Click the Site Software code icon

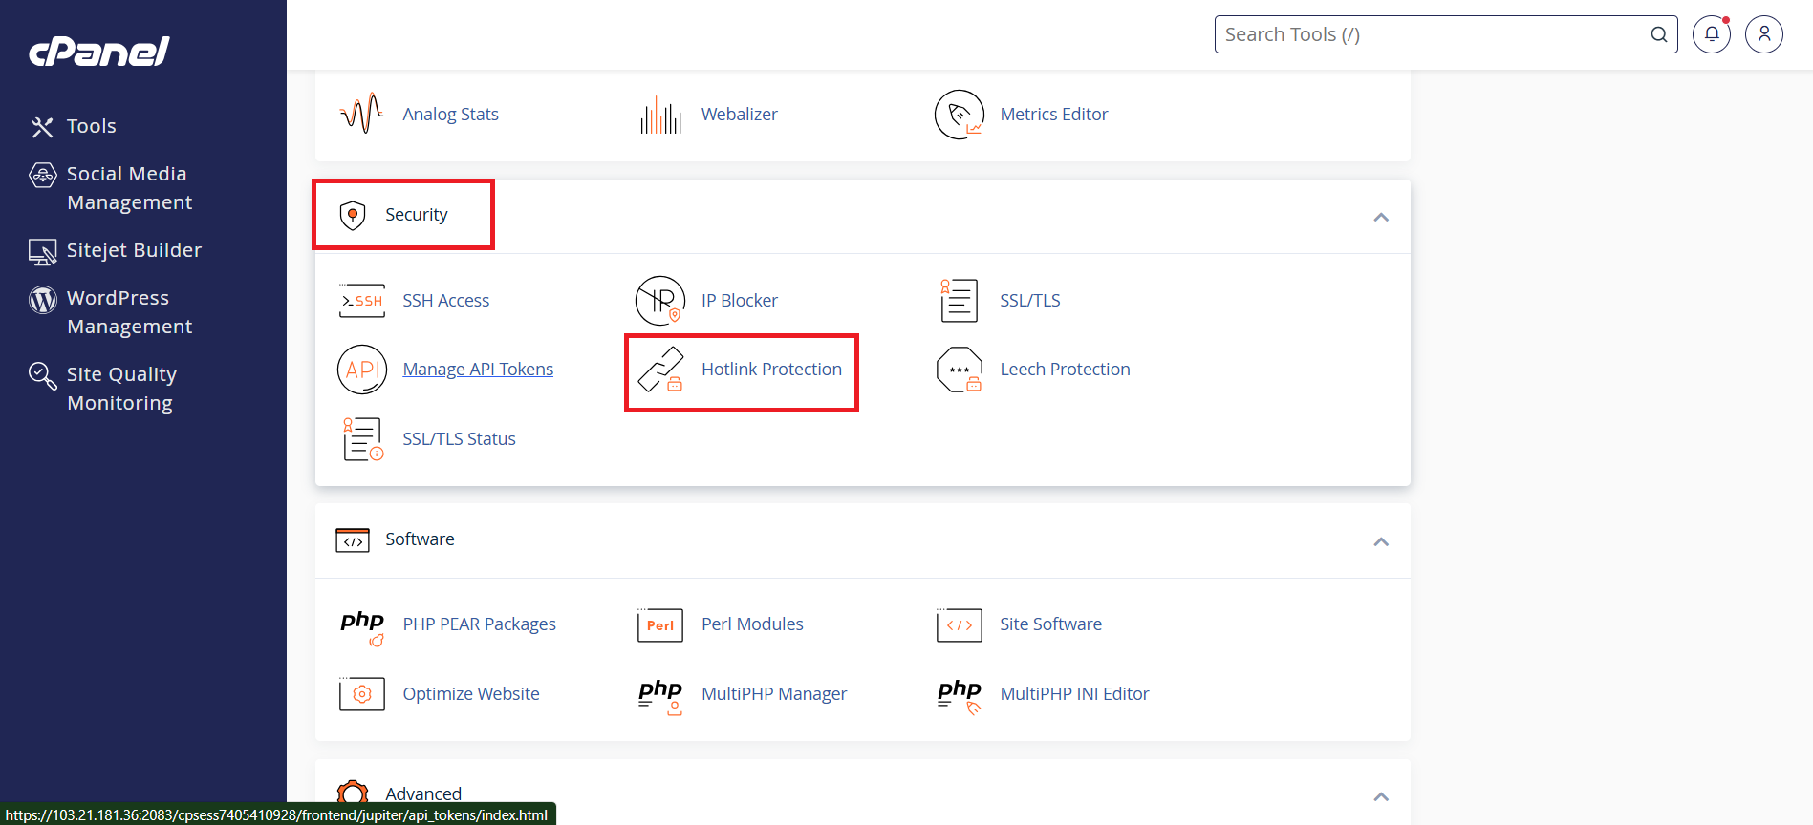tap(960, 625)
